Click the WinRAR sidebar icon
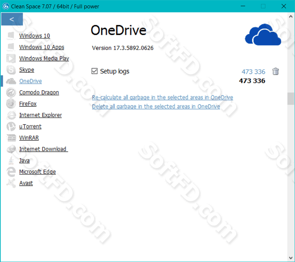295x262 pixels. pos(11,138)
